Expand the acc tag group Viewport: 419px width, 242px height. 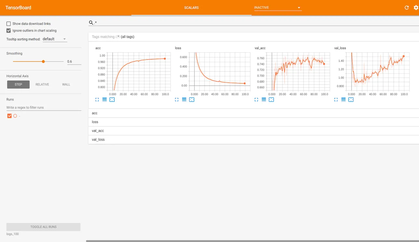coord(254,113)
